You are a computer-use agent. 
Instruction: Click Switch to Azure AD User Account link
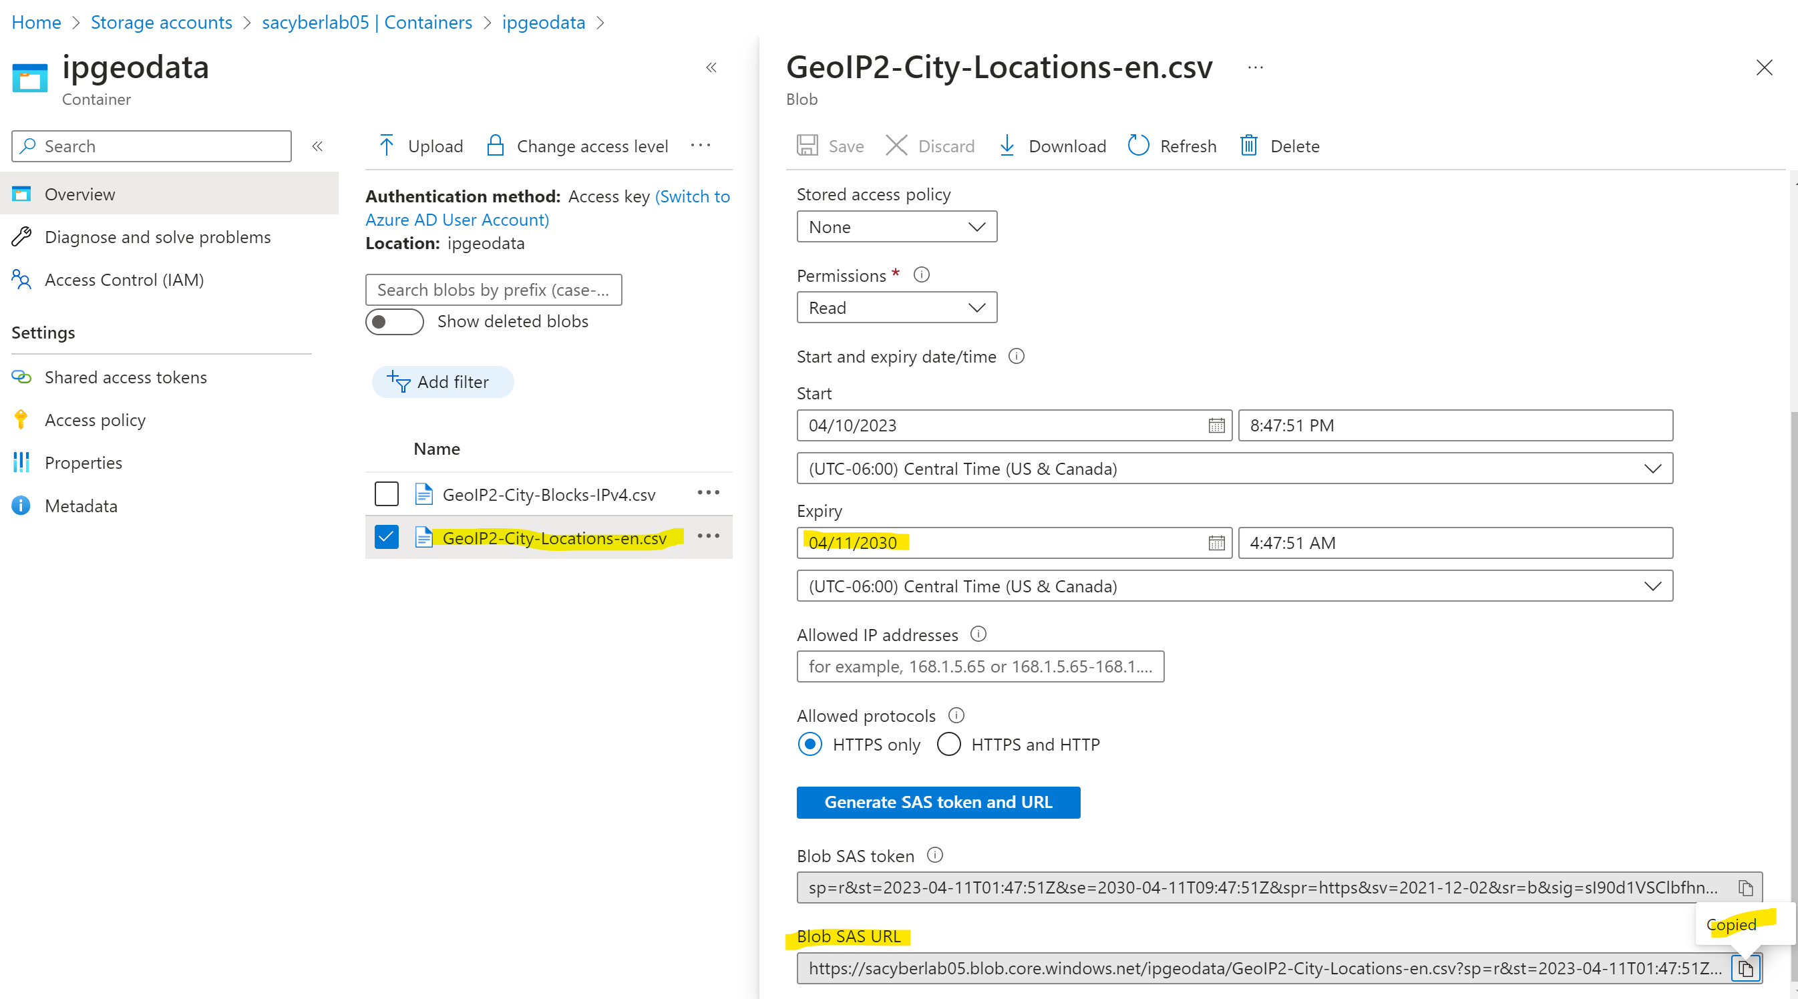pos(457,220)
